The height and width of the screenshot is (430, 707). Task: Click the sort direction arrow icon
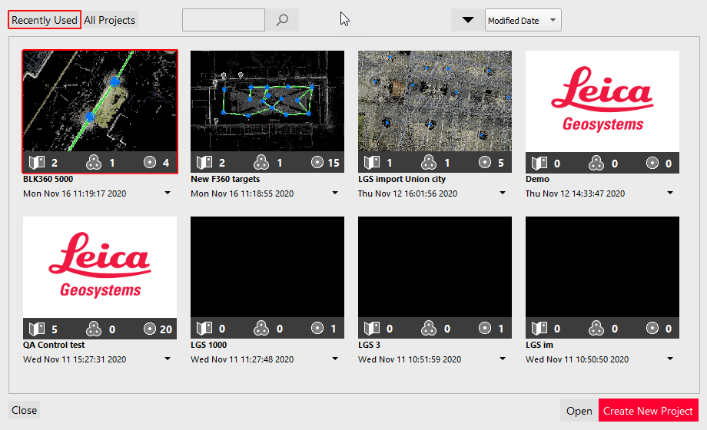pyautogui.click(x=467, y=21)
